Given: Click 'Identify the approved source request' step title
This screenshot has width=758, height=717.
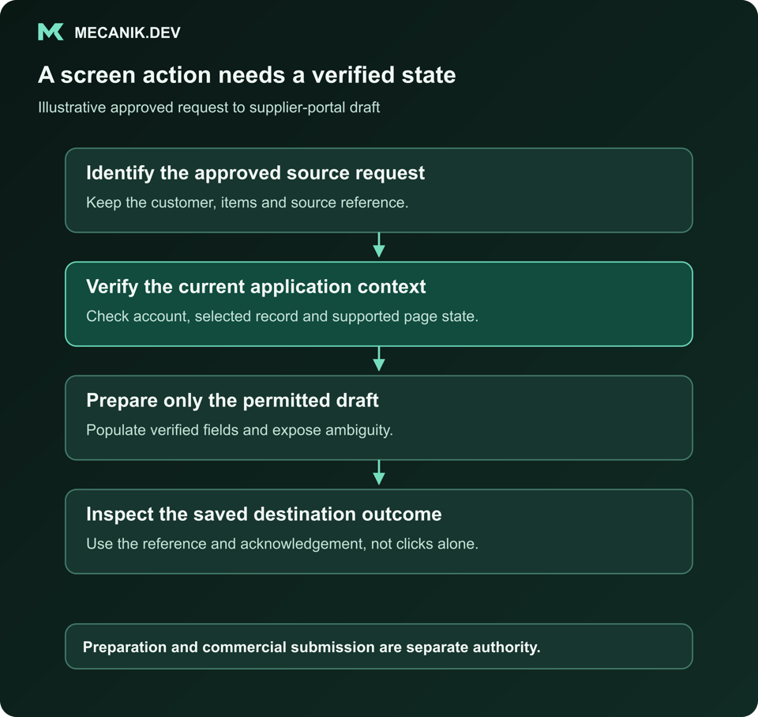Looking at the screenshot, I should [x=255, y=173].
